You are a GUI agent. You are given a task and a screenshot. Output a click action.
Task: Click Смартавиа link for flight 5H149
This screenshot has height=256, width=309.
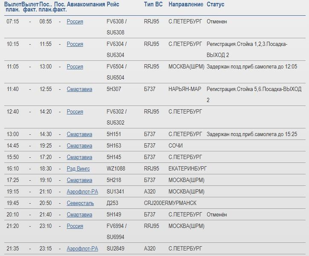click(79, 214)
